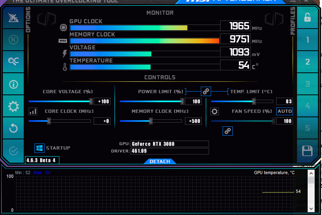This screenshot has height=215, width=322.
Task: Open the system information icon
Action: tap(14, 84)
